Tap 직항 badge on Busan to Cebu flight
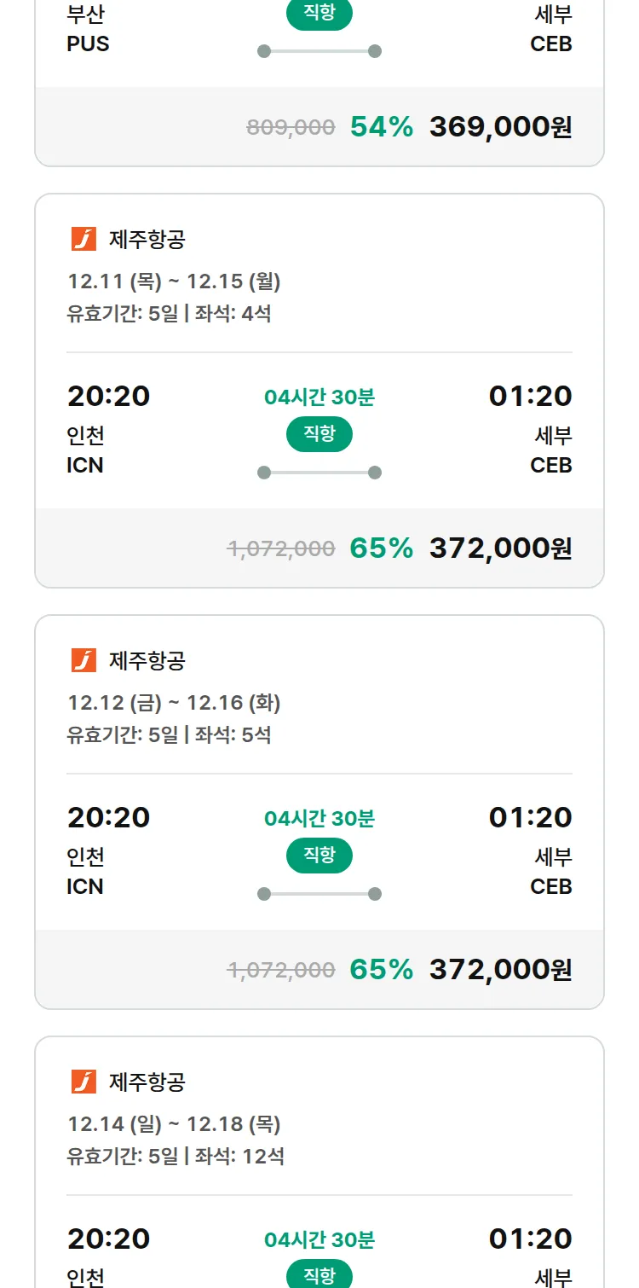639x1288 pixels. (319, 14)
